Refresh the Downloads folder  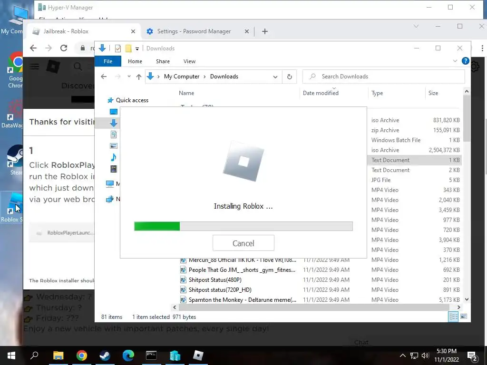289,77
